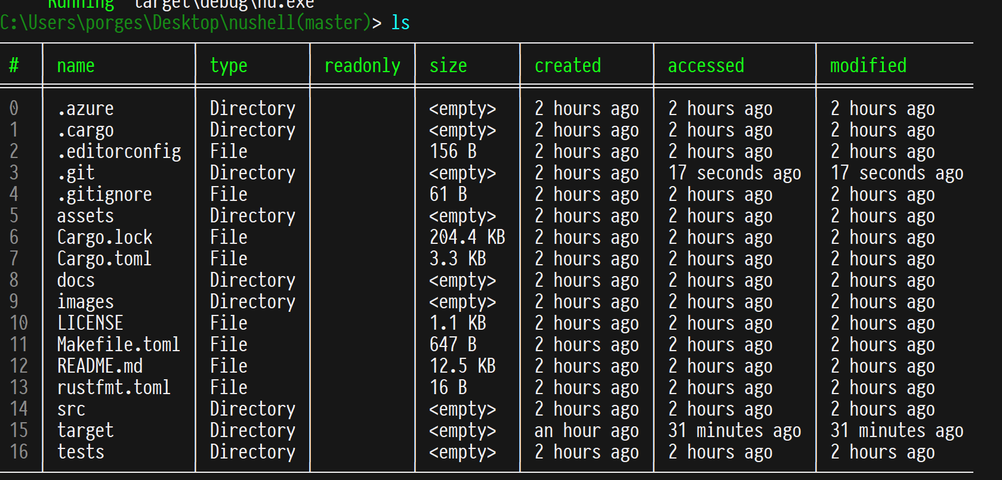Click the 'created' column header
Screen dimensions: 1002x480
coord(568,66)
